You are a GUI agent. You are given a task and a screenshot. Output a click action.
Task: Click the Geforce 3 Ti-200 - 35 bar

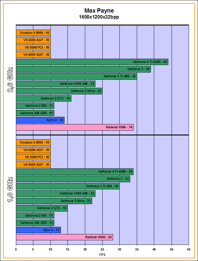[x=76, y=76]
